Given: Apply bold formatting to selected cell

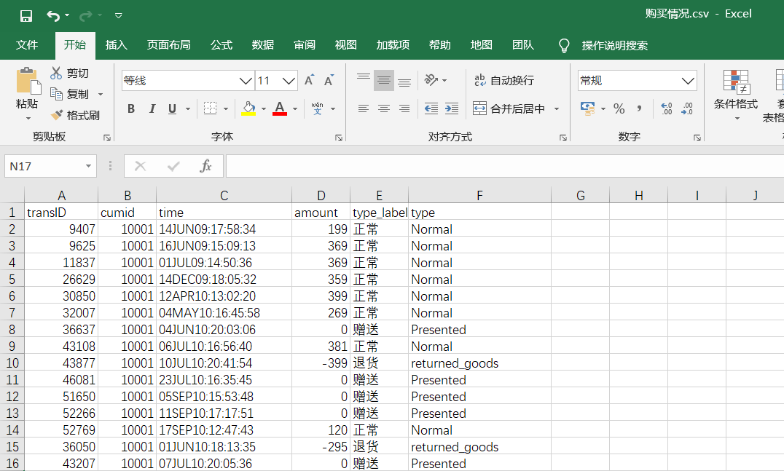Looking at the screenshot, I should 131,108.
